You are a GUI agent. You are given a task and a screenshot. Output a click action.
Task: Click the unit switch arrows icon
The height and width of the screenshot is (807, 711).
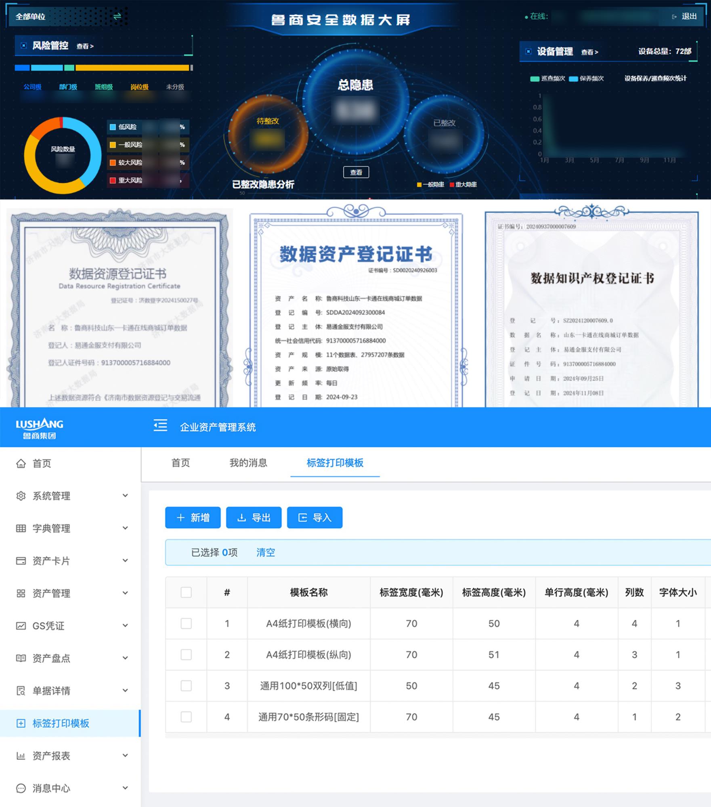(x=117, y=16)
